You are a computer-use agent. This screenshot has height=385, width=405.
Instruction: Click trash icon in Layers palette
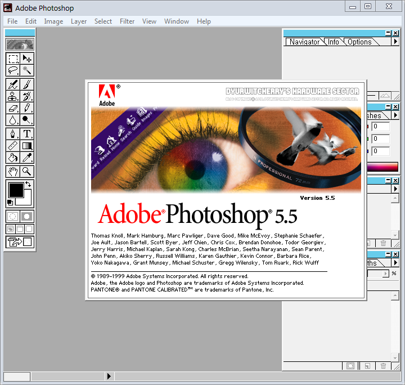point(383,366)
